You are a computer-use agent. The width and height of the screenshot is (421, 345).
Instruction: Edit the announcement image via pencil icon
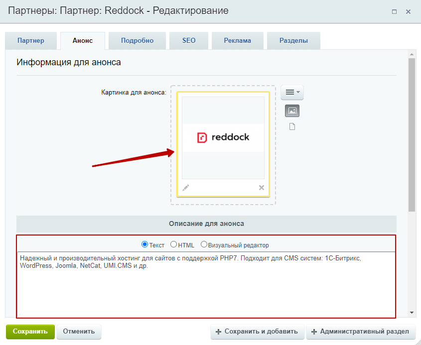(x=185, y=188)
